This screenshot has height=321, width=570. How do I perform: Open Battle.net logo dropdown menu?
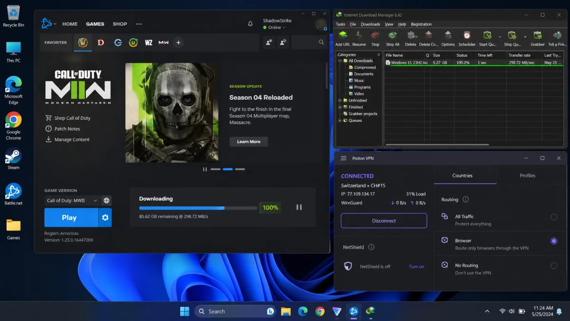point(49,23)
